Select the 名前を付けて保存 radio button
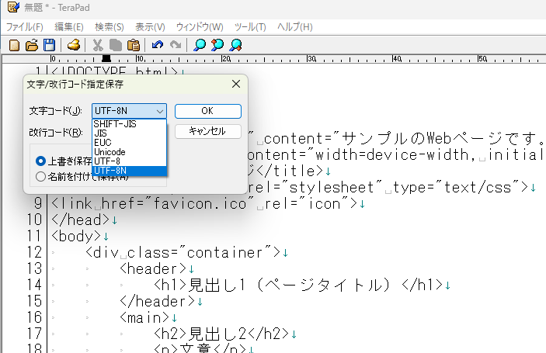 pyautogui.click(x=41, y=176)
